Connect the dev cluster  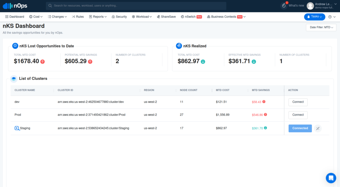298,102
